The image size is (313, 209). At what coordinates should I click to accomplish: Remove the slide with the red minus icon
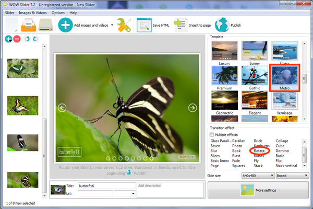[x=17, y=39]
